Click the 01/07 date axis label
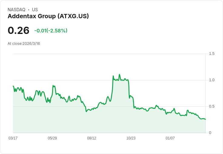The height and width of the screenshot is (154, 223). click(x=170, y=138)
